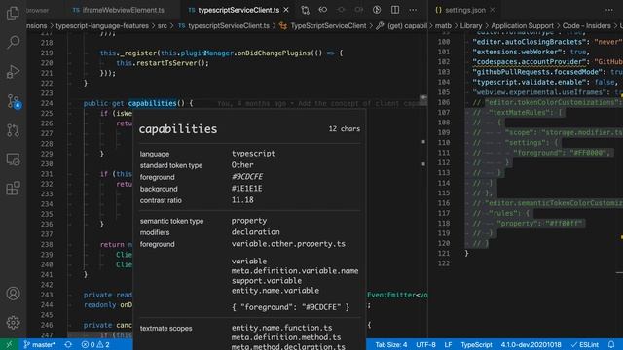Image resolution: width=623 pixels, height=350 pixels.
Task: Click the ESLint status bar item
Action: click(584, 344)
